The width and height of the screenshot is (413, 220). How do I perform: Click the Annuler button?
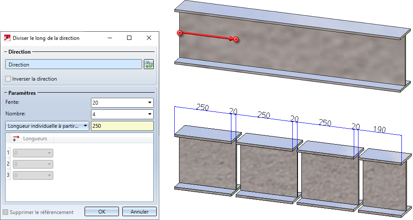click(140, 211)
